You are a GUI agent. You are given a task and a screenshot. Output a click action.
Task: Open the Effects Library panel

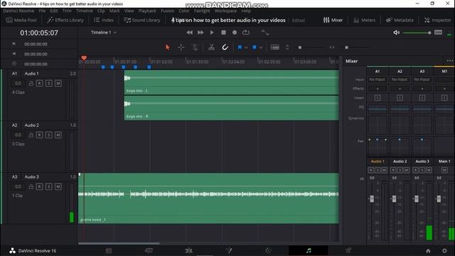point(65,20)
